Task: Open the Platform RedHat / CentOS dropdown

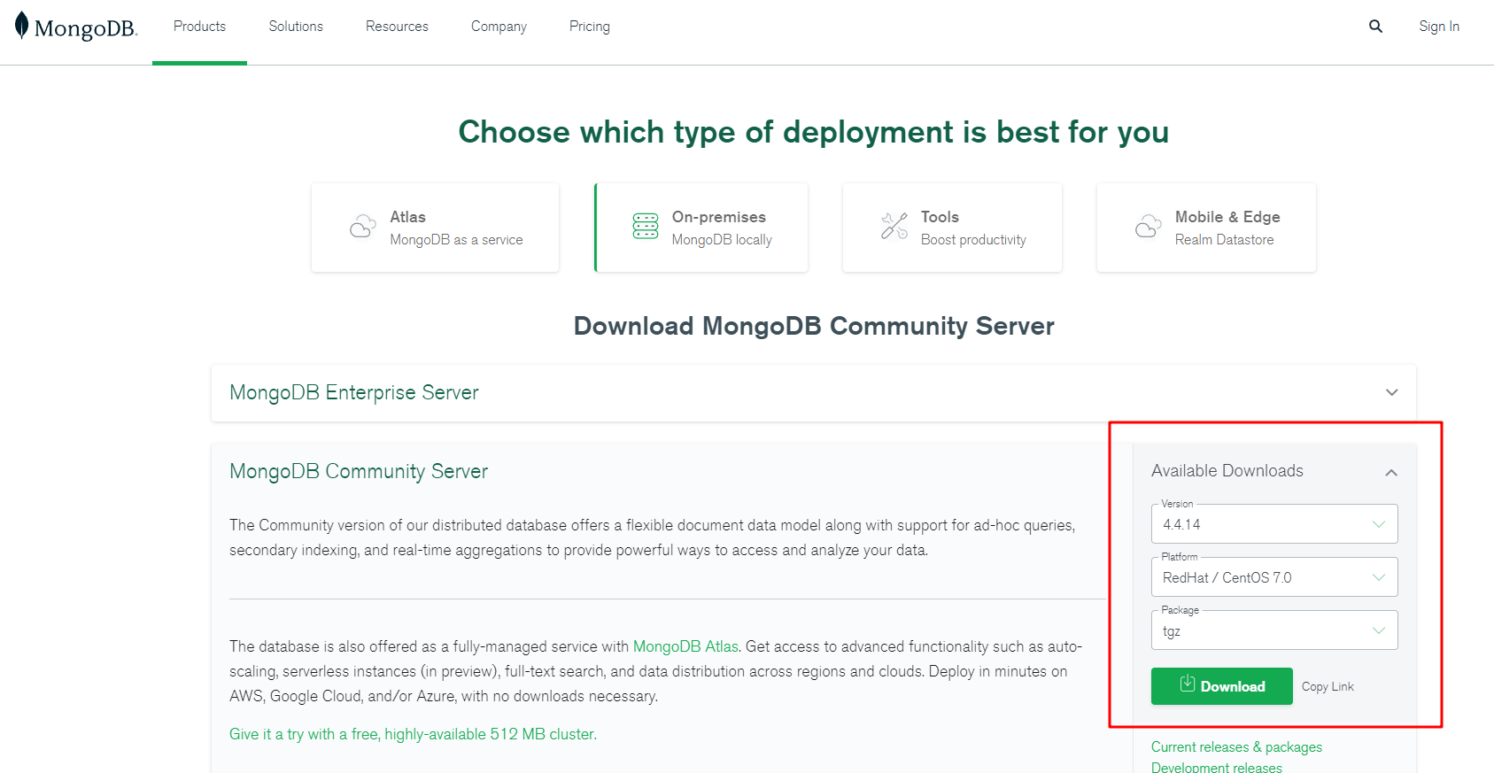Action: pyautogui.click(x=1273, y=577)
